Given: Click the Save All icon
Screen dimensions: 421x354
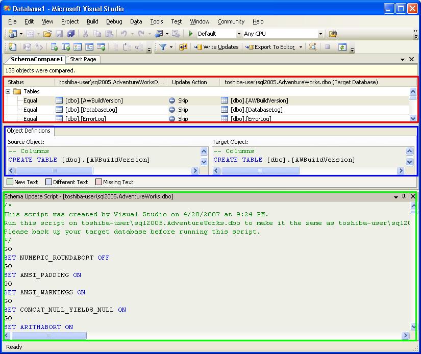Looking at the screenshot, I should [71, 34].
